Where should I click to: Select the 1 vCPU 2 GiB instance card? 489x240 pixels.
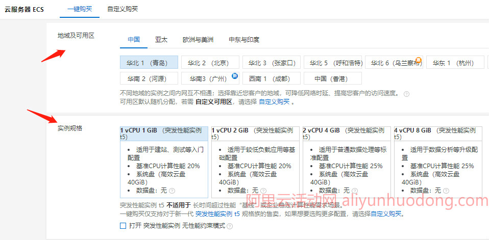[255, 162]
